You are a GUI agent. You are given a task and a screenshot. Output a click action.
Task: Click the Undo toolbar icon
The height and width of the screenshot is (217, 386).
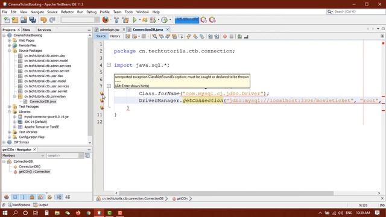[x=43, y=20]
